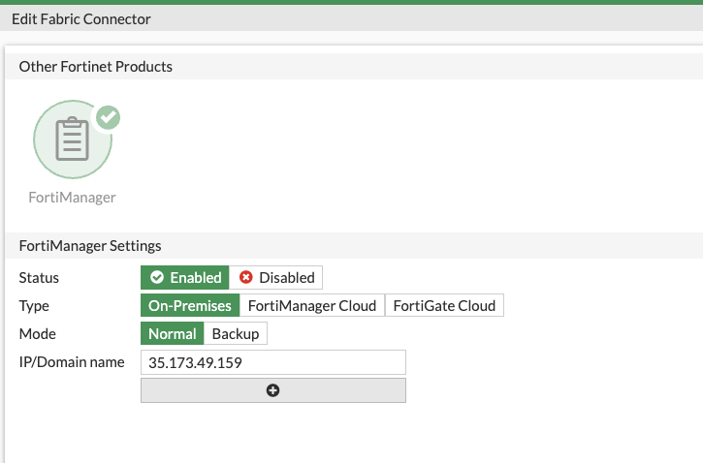Click the green checkmark badge on FortiManager
This screenshot has width=703, height=463.
(x=108, y=117)
